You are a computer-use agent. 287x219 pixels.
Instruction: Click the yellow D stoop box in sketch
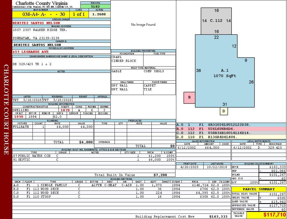224,111
